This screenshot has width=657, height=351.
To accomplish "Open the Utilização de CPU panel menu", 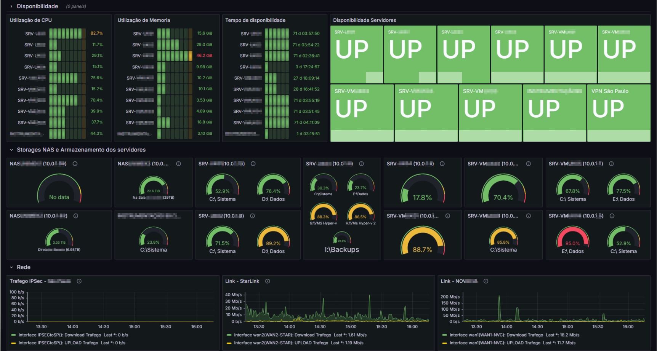I will pyautogui.click(x=30, y=20).
